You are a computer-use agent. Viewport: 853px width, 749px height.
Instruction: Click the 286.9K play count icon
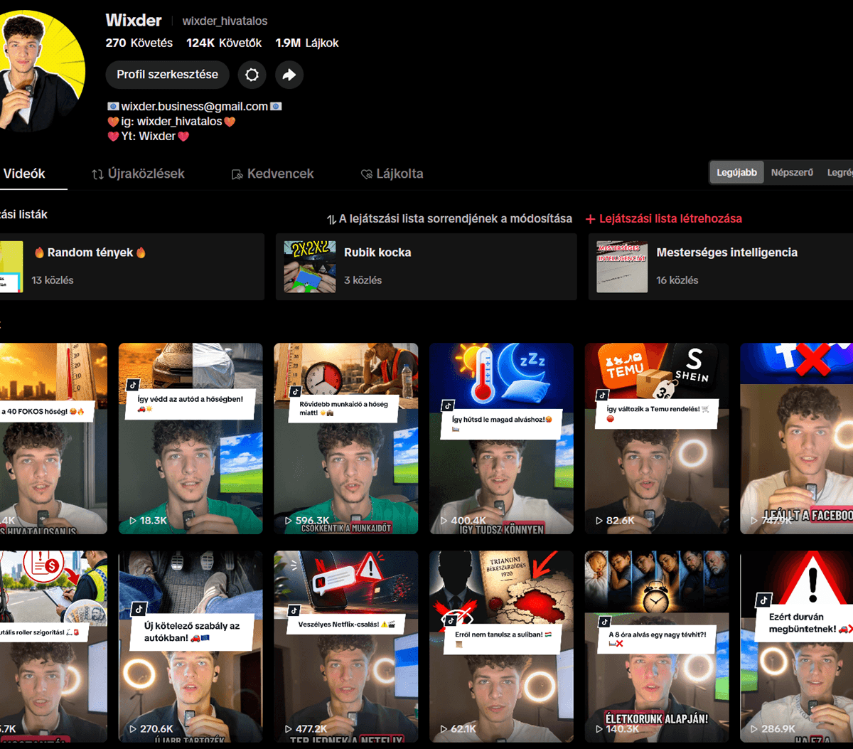755,729
